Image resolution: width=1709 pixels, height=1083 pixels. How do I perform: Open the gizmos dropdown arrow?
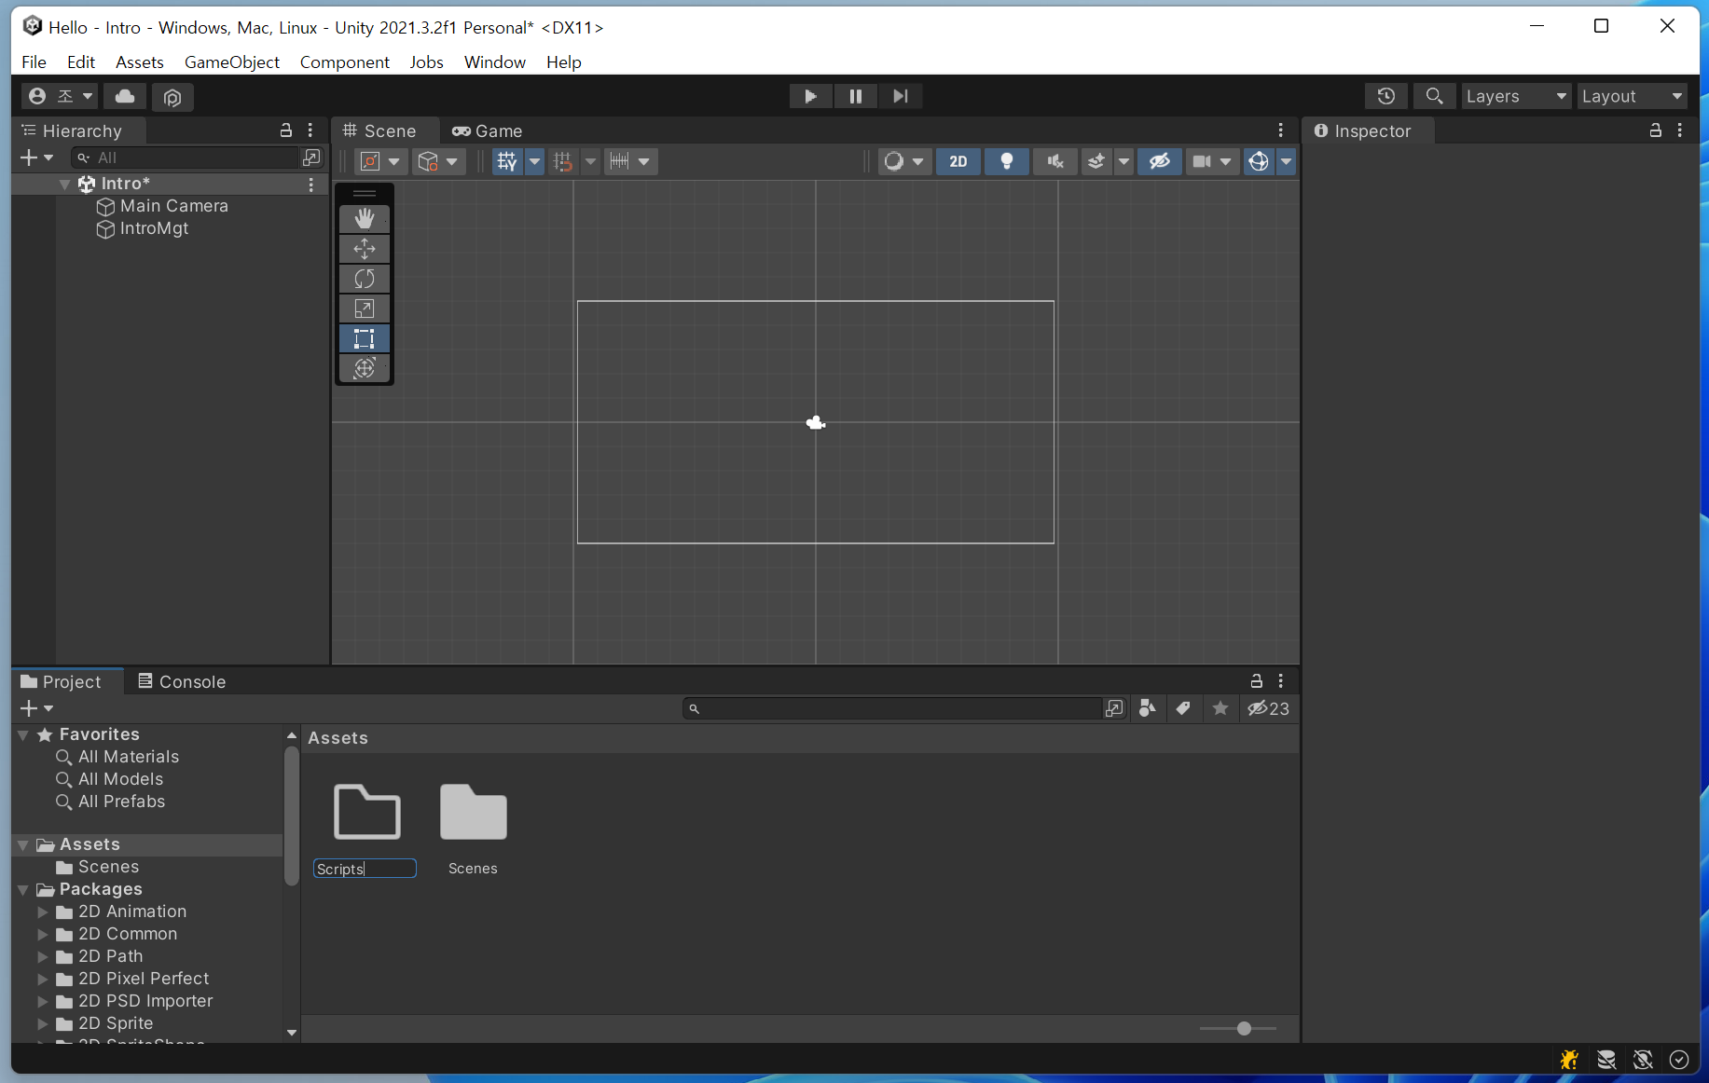[x=1287, y=161]
